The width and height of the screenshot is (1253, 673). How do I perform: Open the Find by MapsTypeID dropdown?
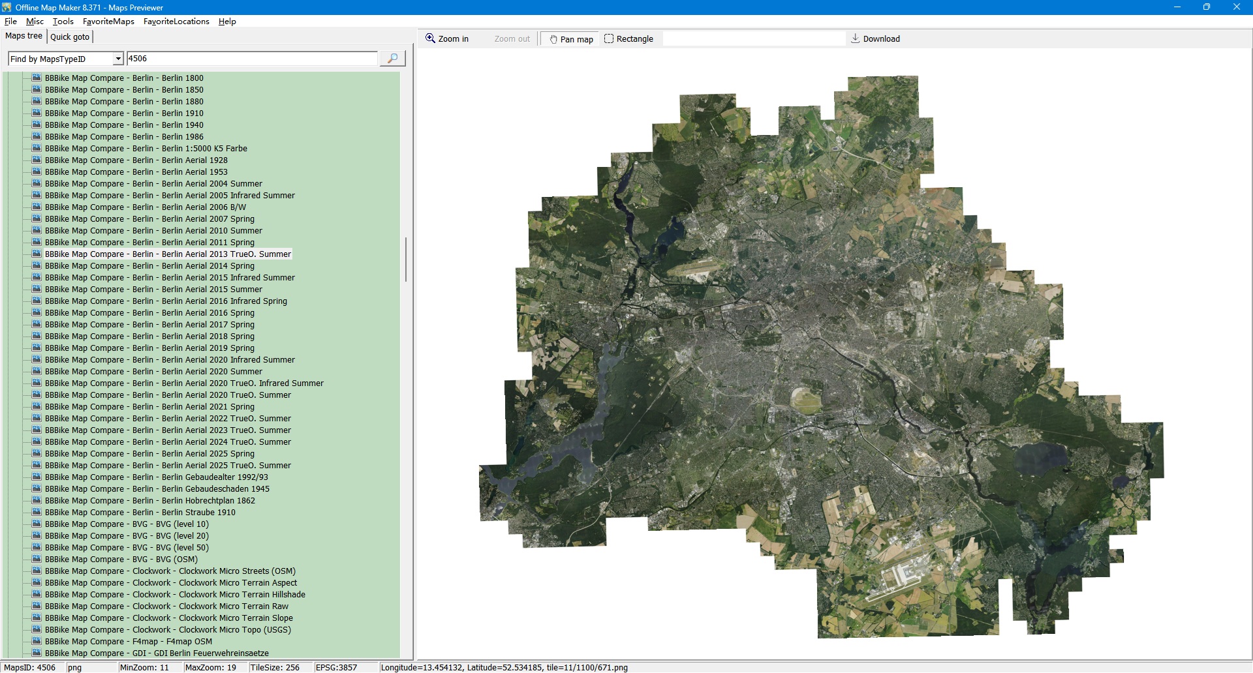coord(118,59)
